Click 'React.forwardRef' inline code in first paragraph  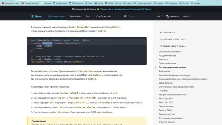point(79,27)
